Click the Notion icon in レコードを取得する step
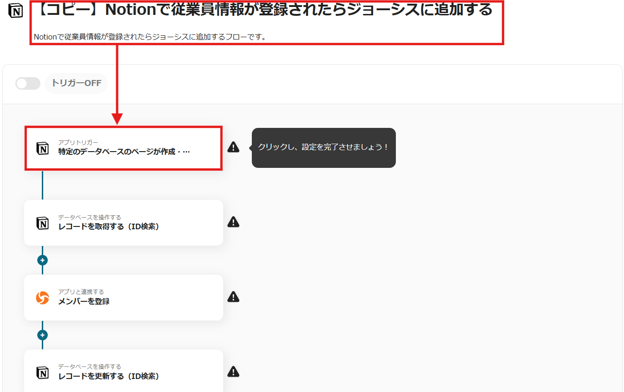624x392 pixels. 43,223
